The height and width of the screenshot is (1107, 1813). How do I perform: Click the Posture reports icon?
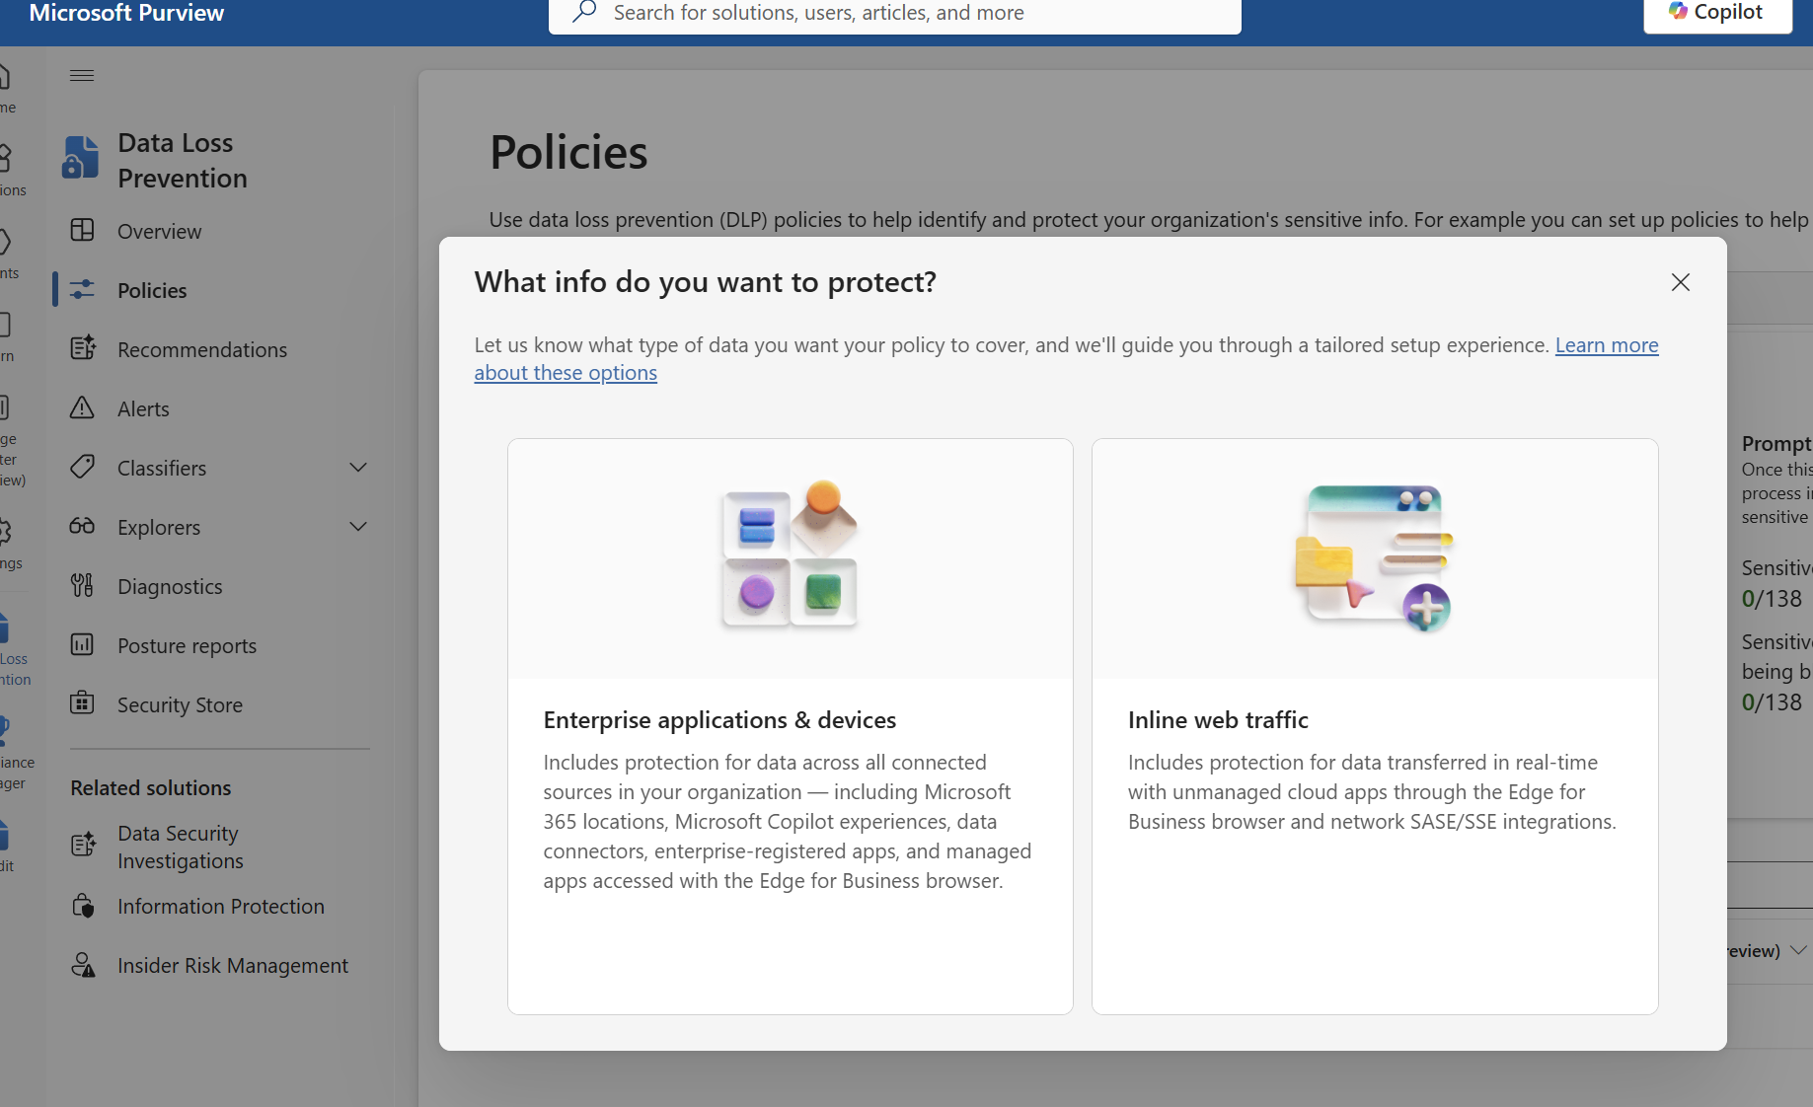click(82, 645)
